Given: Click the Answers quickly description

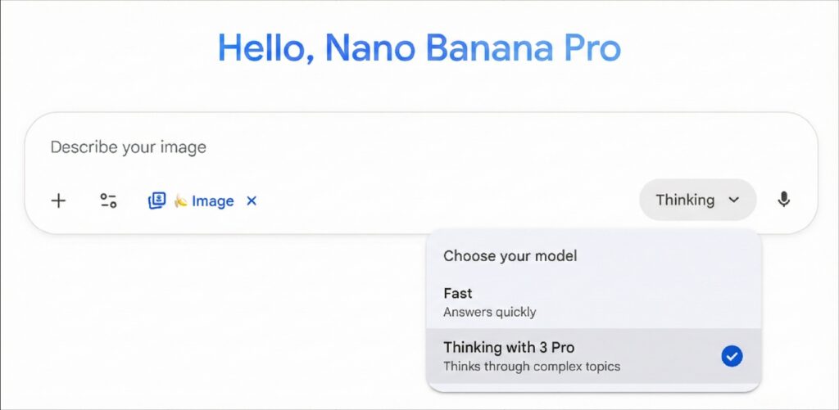Looking at the screenshot, I should (489, 312).
